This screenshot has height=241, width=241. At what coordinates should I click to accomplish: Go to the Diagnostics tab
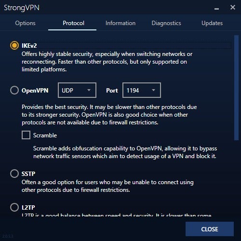(166, 23)
